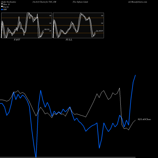Click the 80 level label in FAST chart
The height and width of the screenshot is (158, 158).
[50, 15]
